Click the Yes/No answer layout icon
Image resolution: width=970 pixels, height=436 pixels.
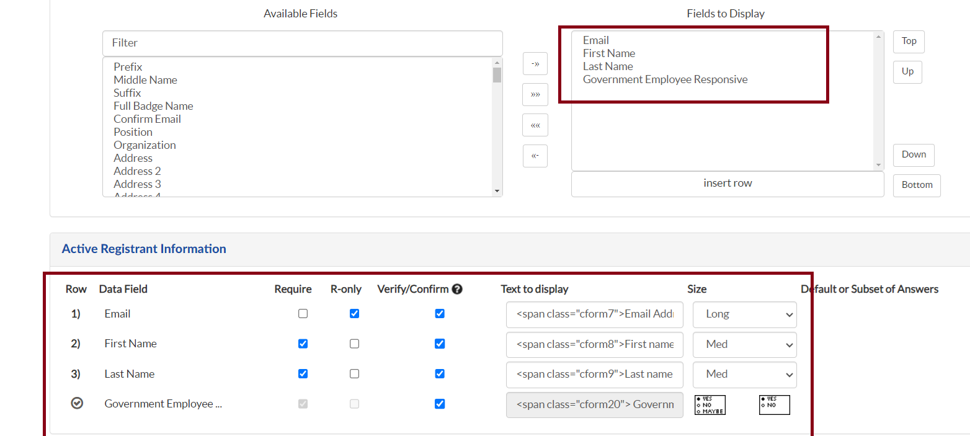(774, 404)
